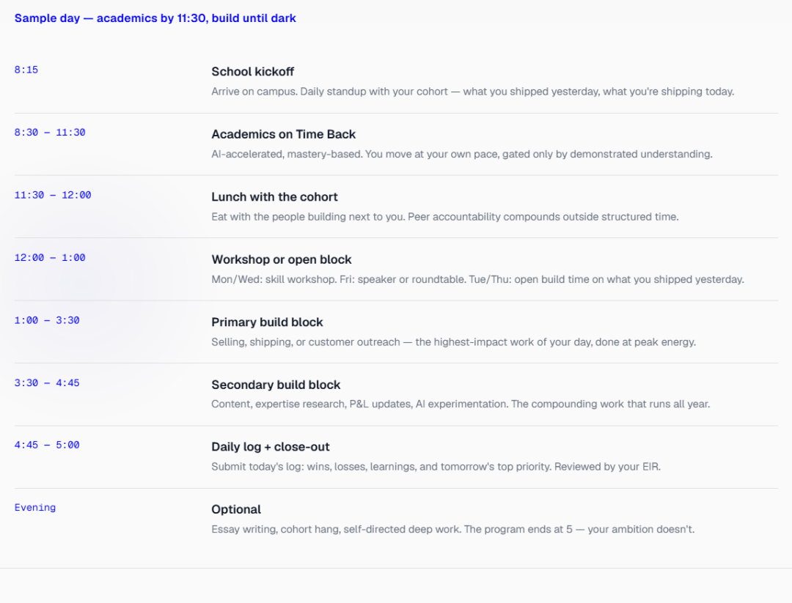This screenshot has width=792, height=603.
Task: Click the 3:30 – 4:45 time label
Action: (47, 382)
